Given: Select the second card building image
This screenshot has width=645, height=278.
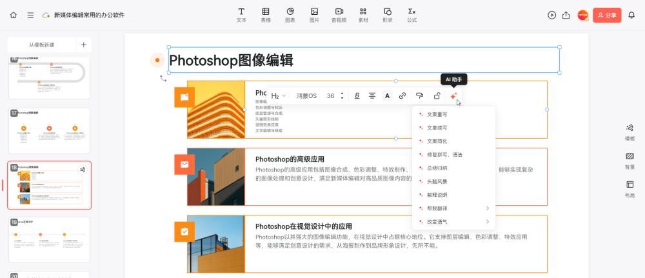Looking at the screenshot, I should pos(216,177).
